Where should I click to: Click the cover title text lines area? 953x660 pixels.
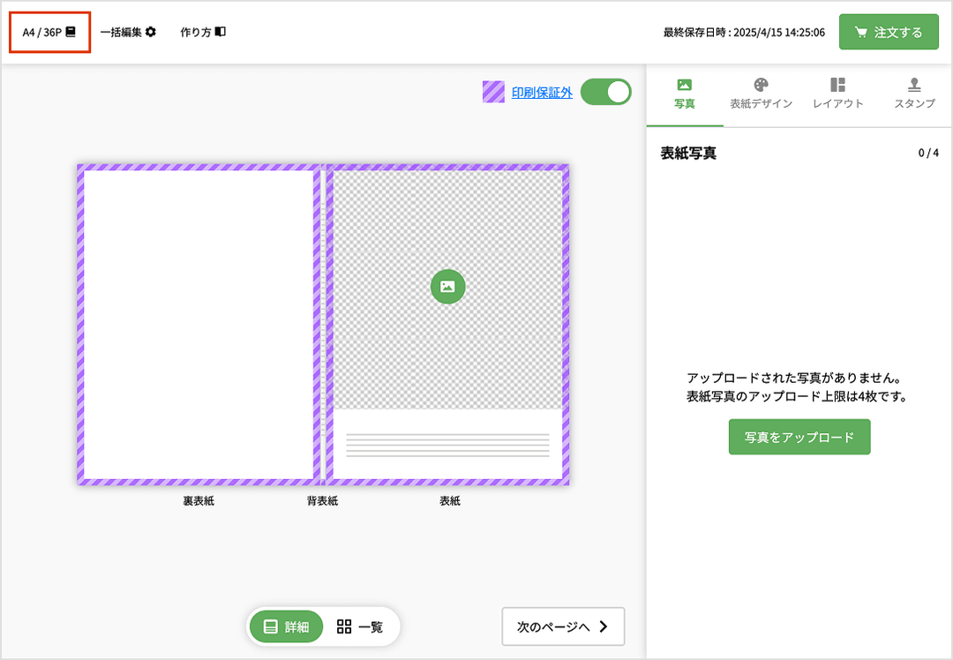[447, 445]
